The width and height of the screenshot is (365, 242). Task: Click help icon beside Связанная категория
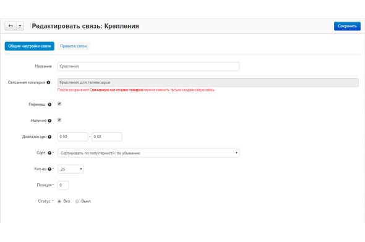pos(48,82)
